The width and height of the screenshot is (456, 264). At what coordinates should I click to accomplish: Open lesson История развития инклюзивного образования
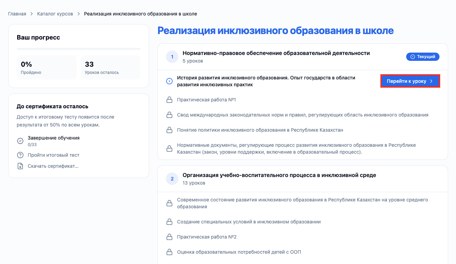[x=266, y=81]
